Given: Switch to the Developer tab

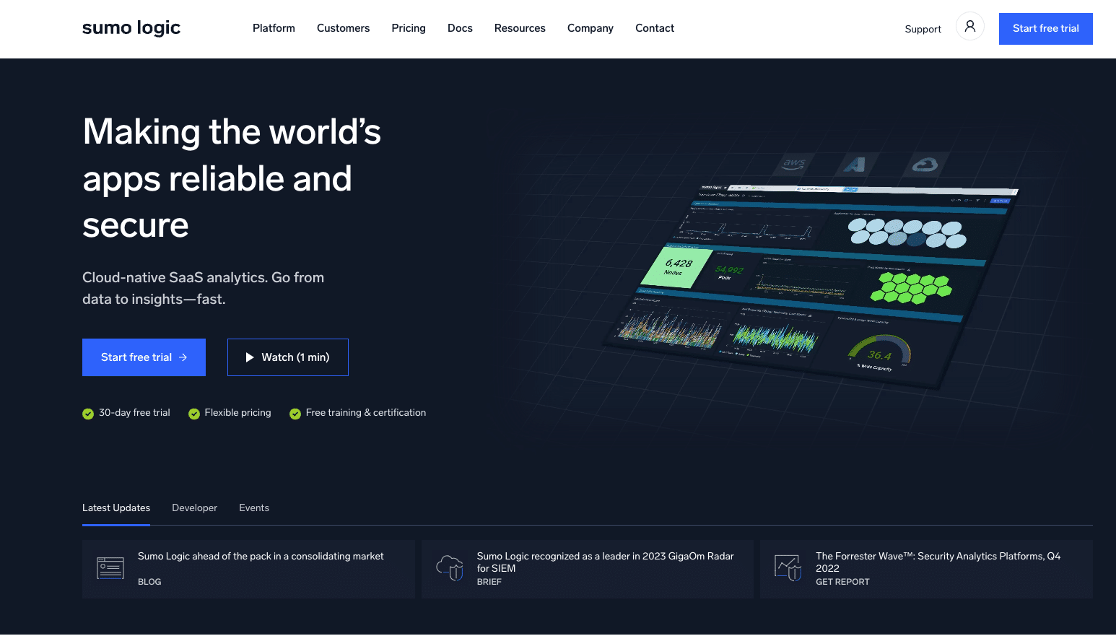Looking at the screenshot, I should point(194,508).
